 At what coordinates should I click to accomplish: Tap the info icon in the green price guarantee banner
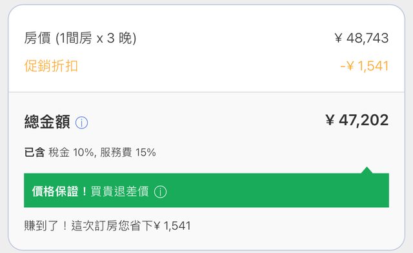point(161,192)
